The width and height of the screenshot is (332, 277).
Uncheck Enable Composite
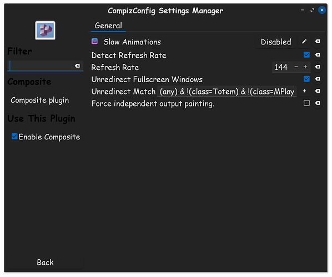pyautogui.click(x=14, y=137)
